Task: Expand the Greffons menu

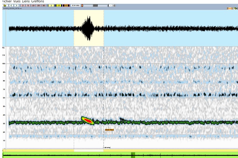Action: point(37,1)
